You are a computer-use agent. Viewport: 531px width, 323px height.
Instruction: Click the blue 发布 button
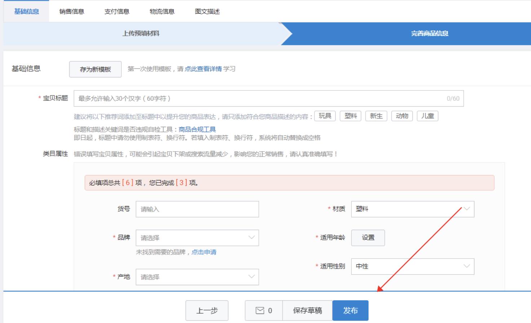(350, 310)
